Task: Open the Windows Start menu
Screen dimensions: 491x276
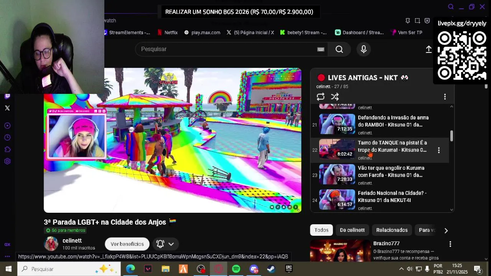Action: click(8, 269)
